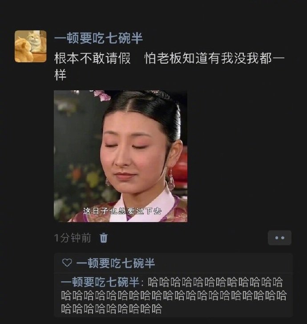Tap the 1分钟前 timestamp
Screen dimensions: 307x324
(x=73, y=238)
